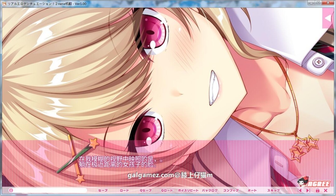Open the ロード (Load) menu
The height and width of the screenshot is (196, 336).
pyautogui.click(x=124, y=190)
